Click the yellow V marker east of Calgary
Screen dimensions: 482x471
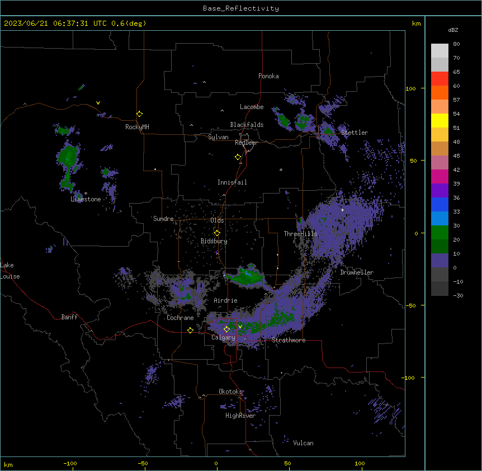(240, 327)
